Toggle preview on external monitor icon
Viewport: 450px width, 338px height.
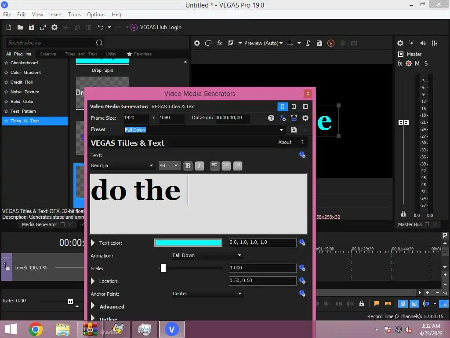(x=208, y=43)
